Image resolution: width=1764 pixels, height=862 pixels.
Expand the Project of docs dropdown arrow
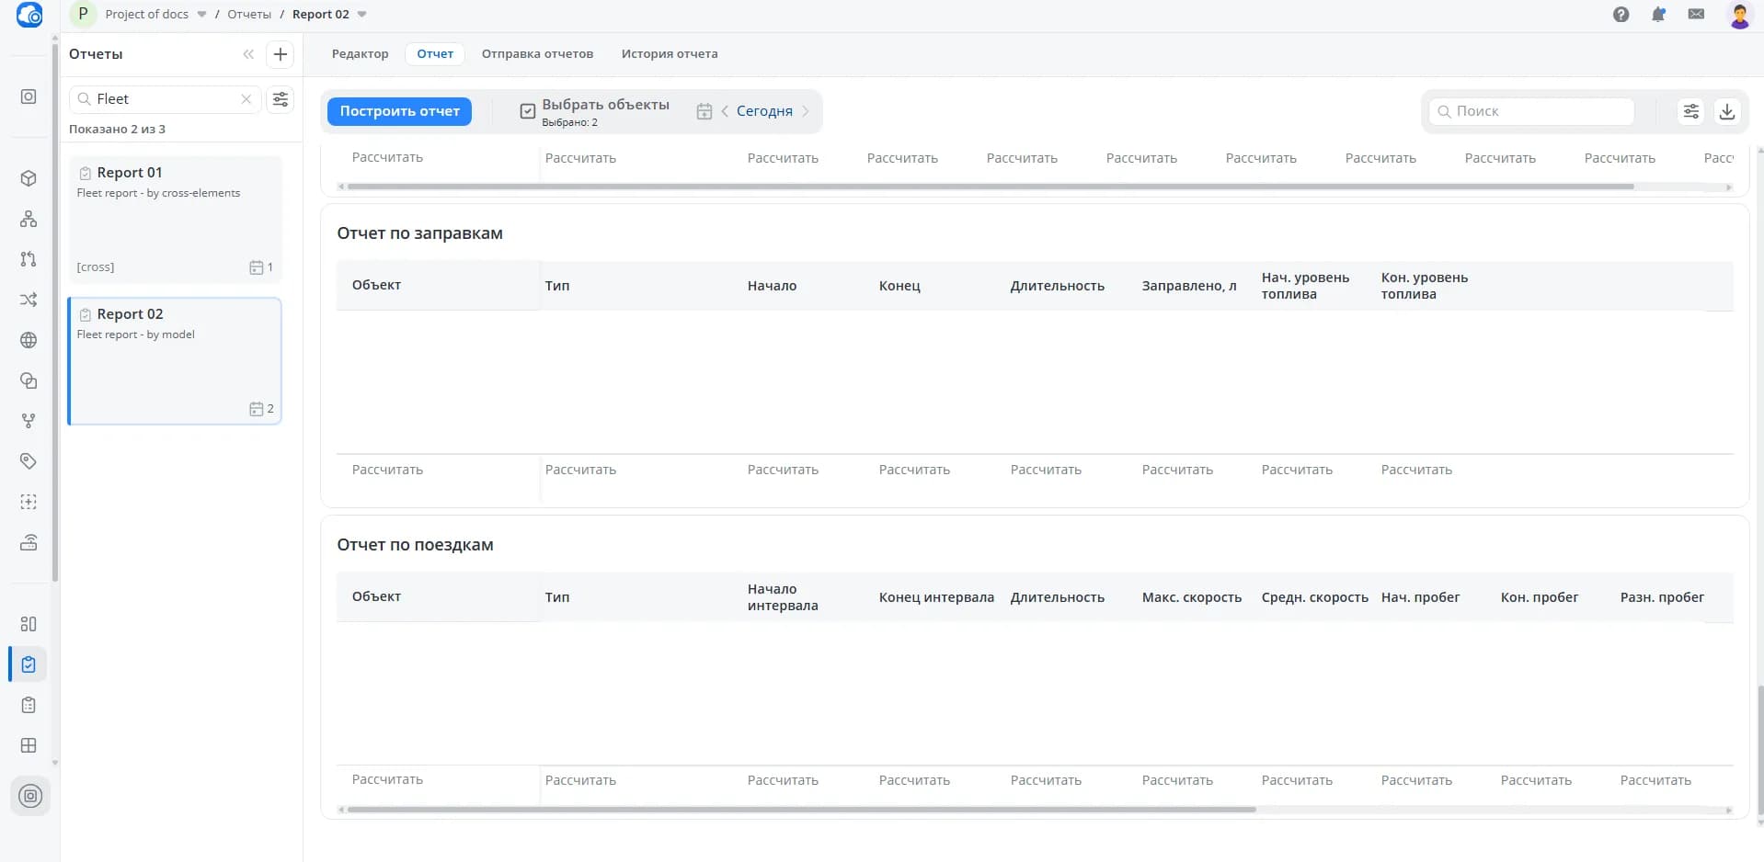[x=201, y=15]
